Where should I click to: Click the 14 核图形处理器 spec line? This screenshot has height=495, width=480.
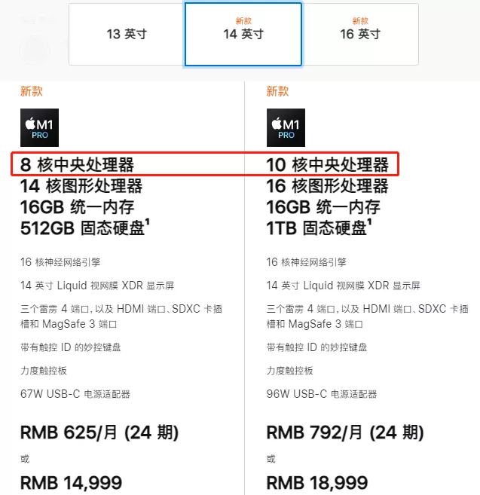(x=81, y=185)
